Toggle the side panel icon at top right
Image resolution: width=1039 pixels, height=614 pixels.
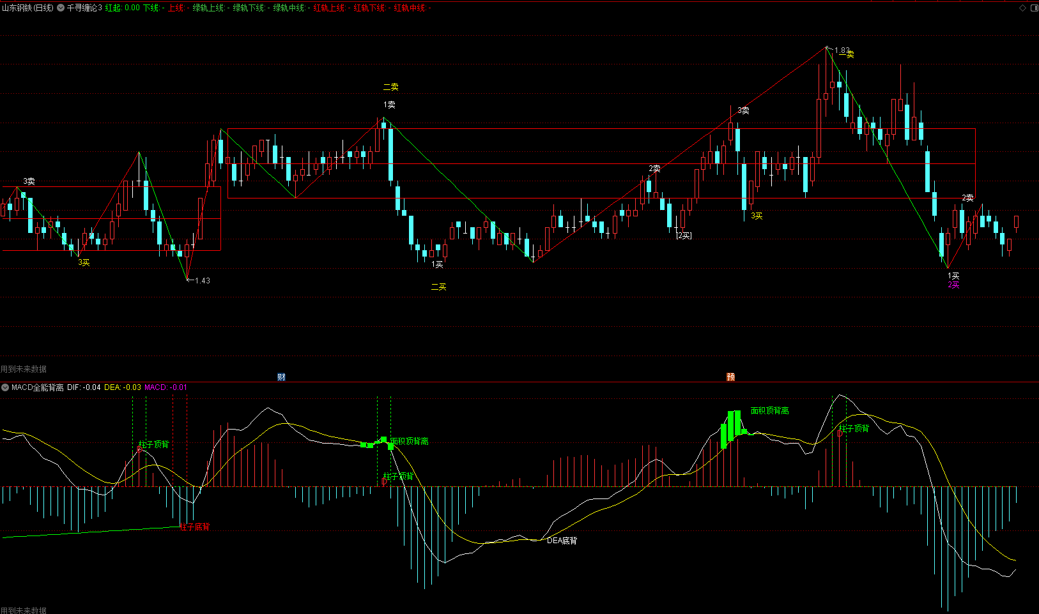coord(1034,8)
